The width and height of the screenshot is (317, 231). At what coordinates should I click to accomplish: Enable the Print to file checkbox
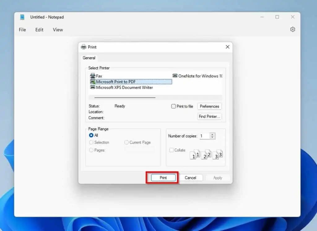173,106
